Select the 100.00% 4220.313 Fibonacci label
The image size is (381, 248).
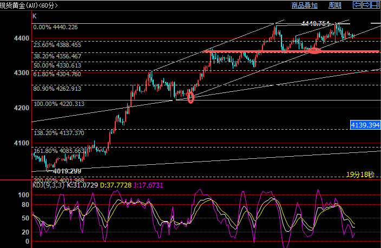coord(59,104)
